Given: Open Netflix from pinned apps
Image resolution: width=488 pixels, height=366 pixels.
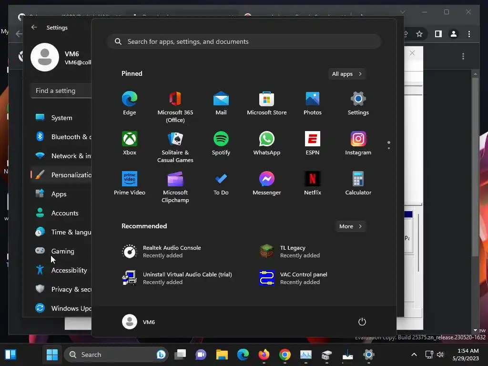Looking at the screenshot, I should pos(313,183).
